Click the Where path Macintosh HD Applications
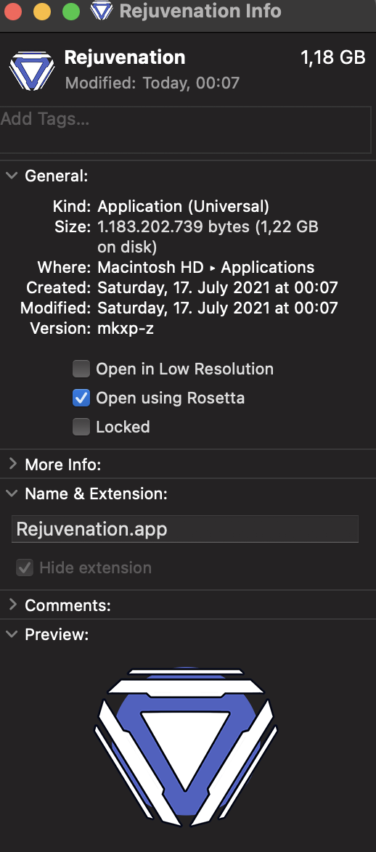The image size is (376, 852). pos(206,267)
